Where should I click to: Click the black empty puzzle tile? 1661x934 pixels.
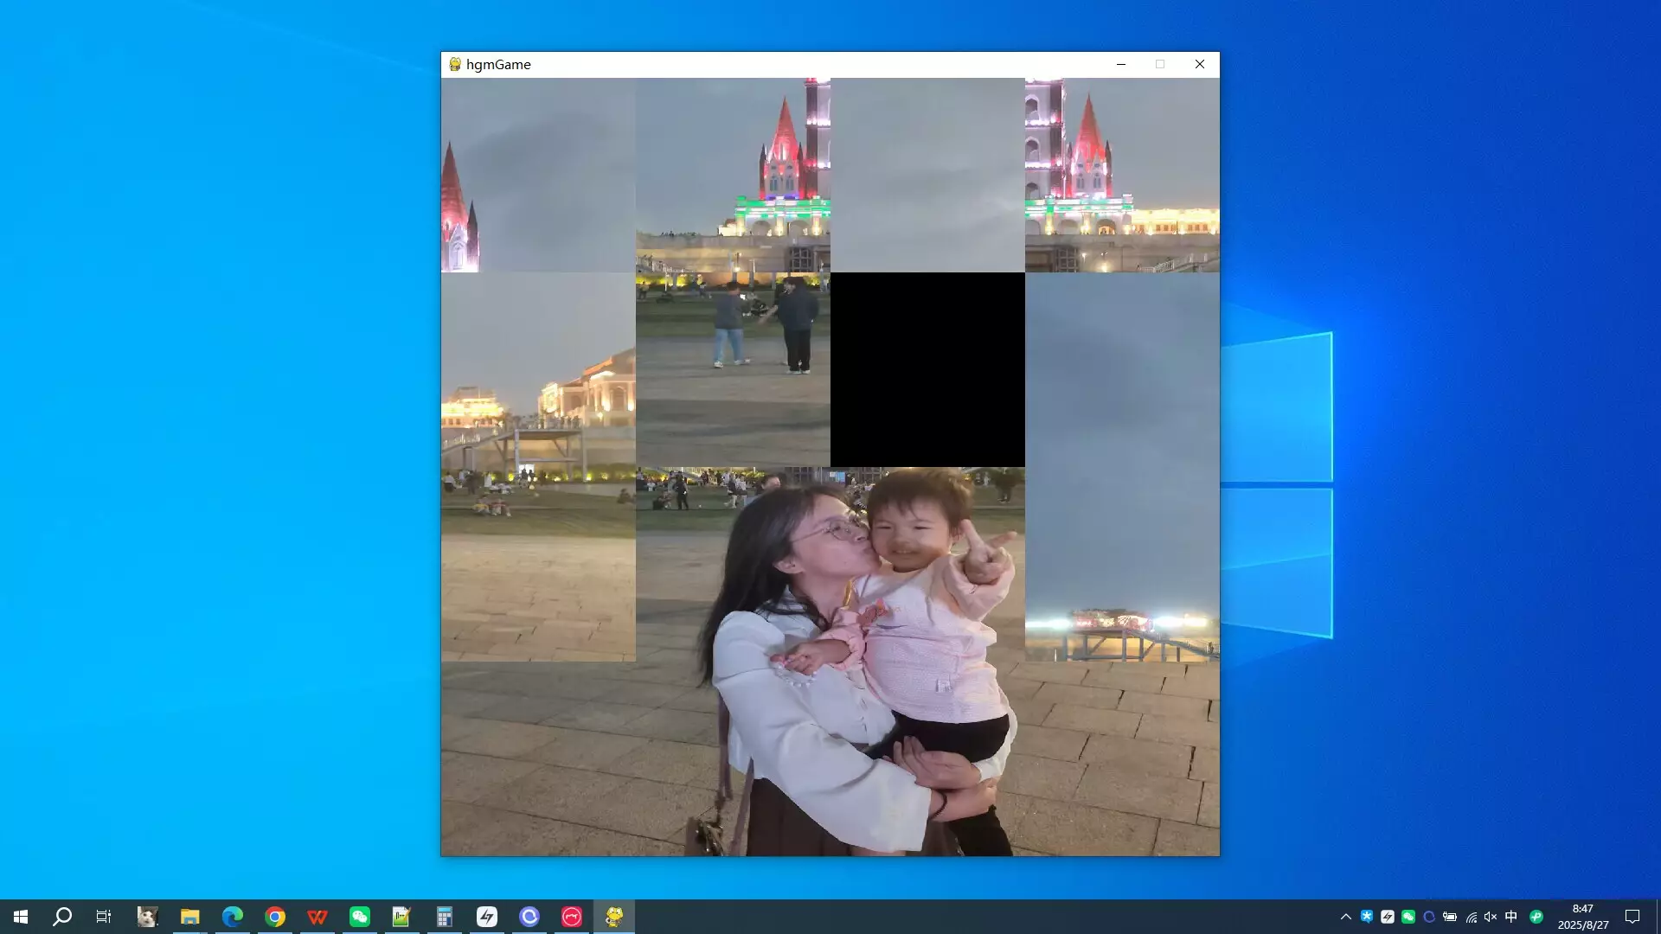point(927,370)
